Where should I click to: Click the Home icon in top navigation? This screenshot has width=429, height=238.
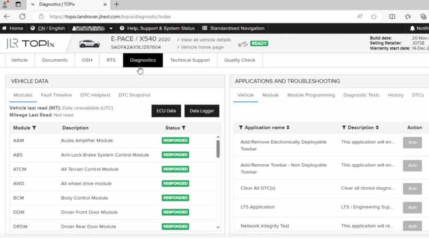5,28
